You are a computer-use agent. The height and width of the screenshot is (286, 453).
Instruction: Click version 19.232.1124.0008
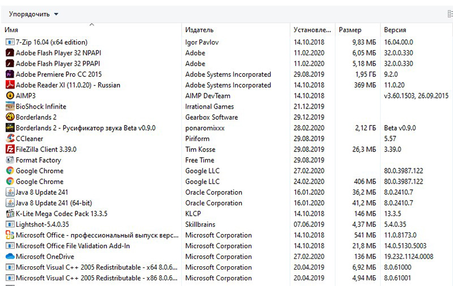tap(408, 257)
